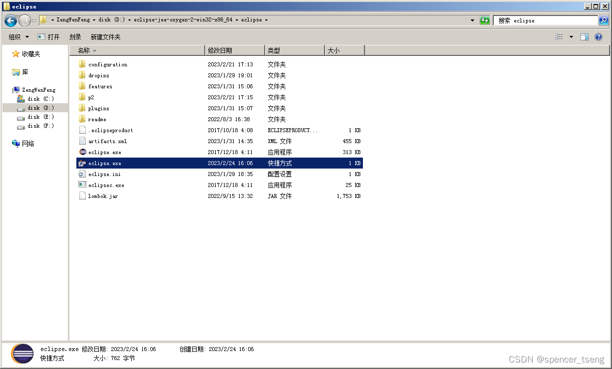
Task: Click 刻录 in the toolbar
Action: [75, 36]
